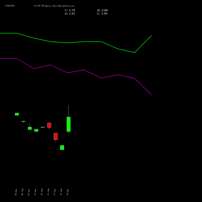Click the COALIND symbol title
The height and width of the screenshot is (202, 202).
[10, 6]
